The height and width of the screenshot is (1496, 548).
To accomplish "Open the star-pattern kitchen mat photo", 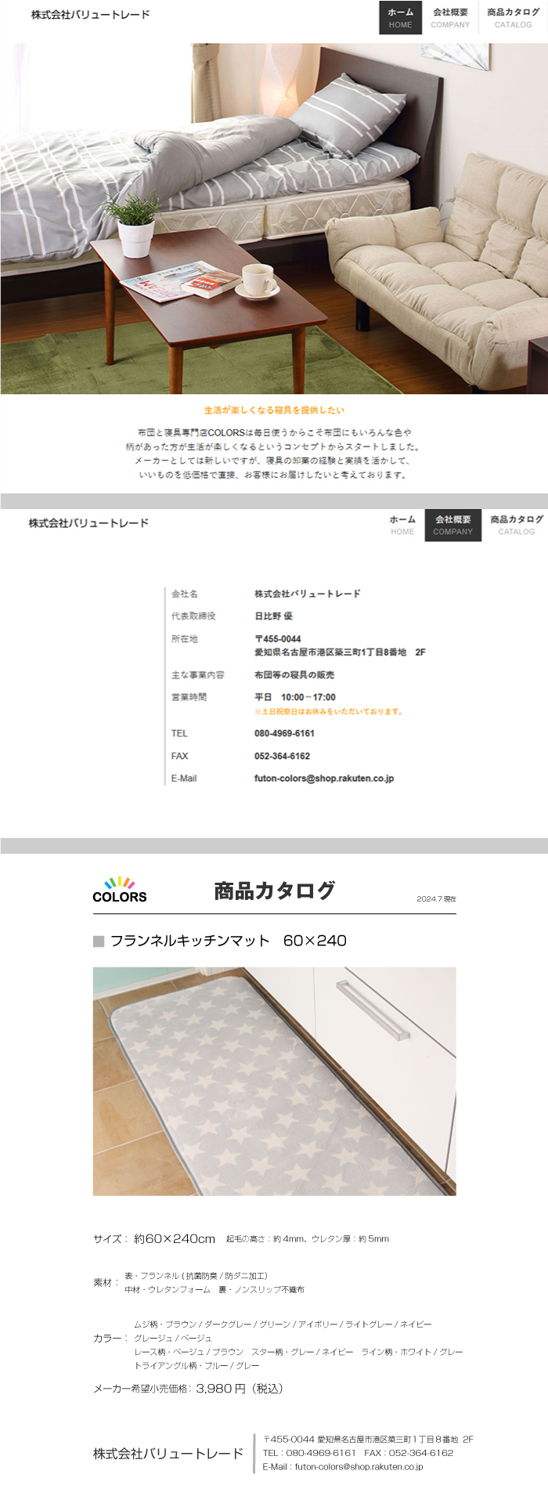I will tap(274, 1081).
